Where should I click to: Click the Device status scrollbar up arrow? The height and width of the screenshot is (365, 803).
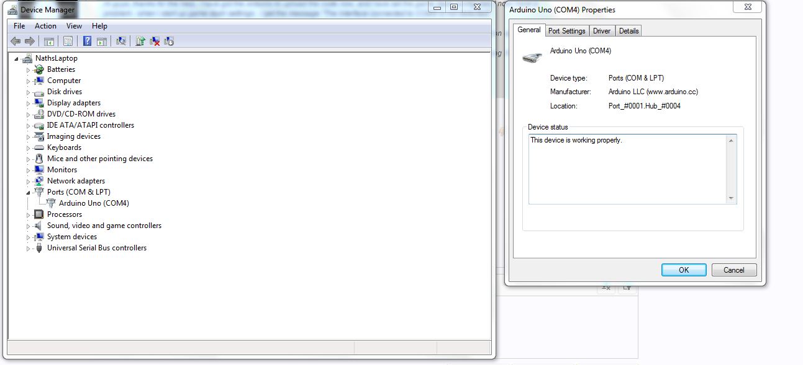[731, 141]
